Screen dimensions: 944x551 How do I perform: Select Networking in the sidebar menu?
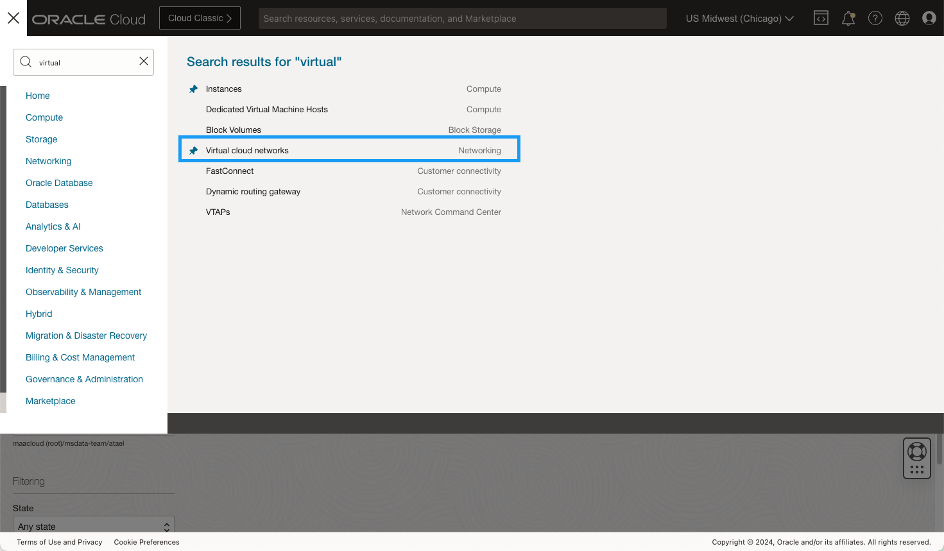coord(48,161)
